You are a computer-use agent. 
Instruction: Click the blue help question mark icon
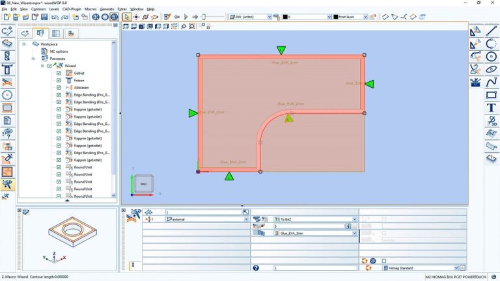(x=256, y=267)
